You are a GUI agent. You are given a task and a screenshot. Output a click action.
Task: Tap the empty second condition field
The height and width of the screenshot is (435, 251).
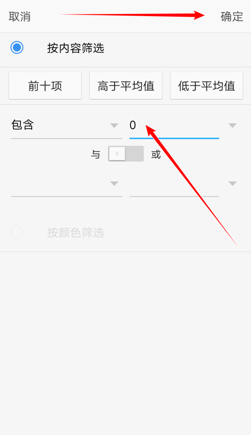67,184
